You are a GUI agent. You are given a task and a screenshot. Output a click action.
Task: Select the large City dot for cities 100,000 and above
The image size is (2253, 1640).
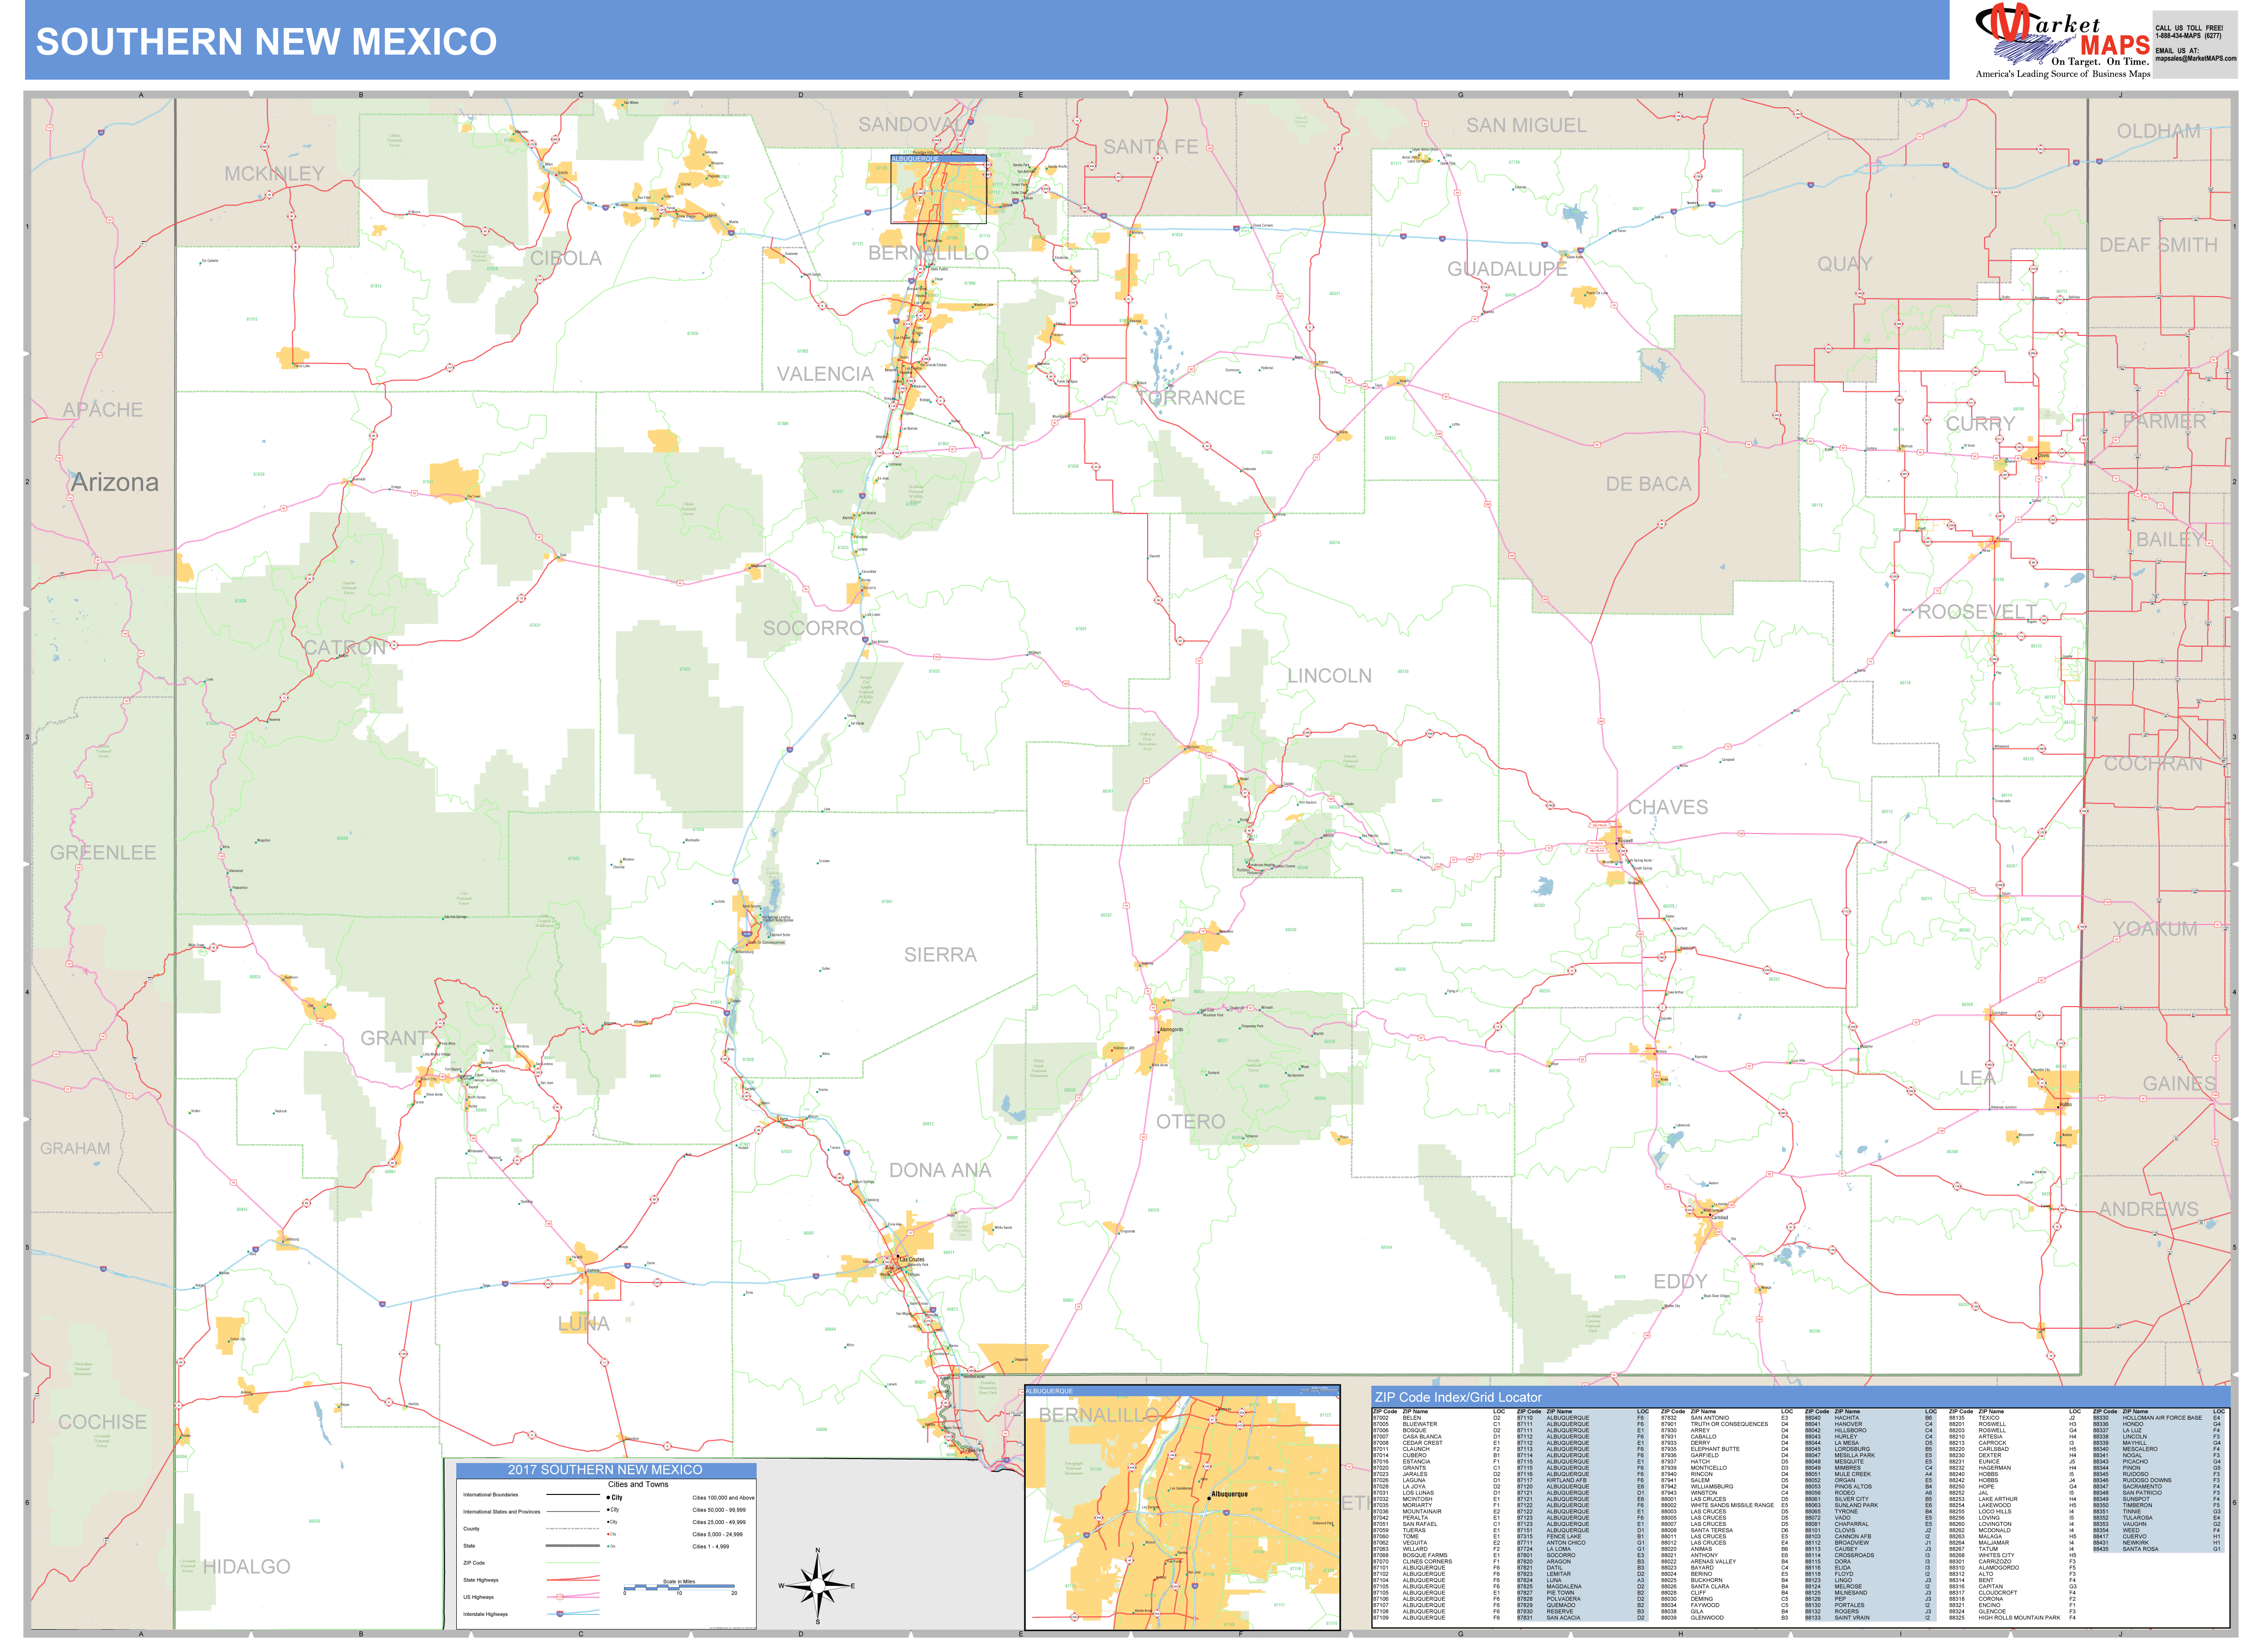tap(608, 1498)
